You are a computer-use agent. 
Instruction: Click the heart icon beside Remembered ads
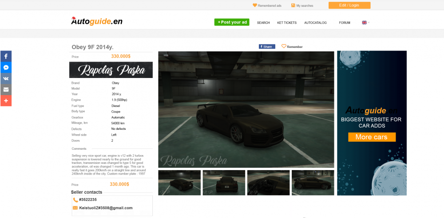coord(254,5)
